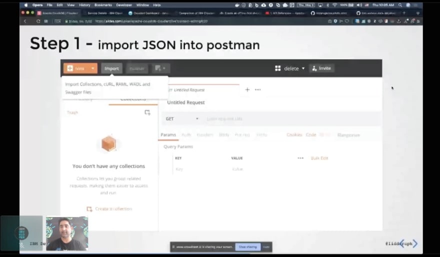This screenshot has width=440, height=257.
Task: Open the GET method dropdown
Action: tap(182, 118)
